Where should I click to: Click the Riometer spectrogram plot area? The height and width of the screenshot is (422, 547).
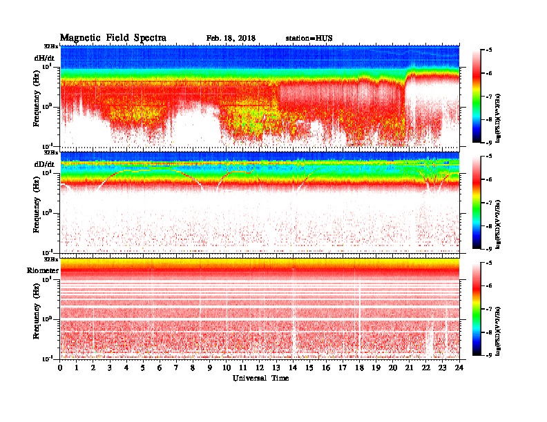[x=260, y=309]
